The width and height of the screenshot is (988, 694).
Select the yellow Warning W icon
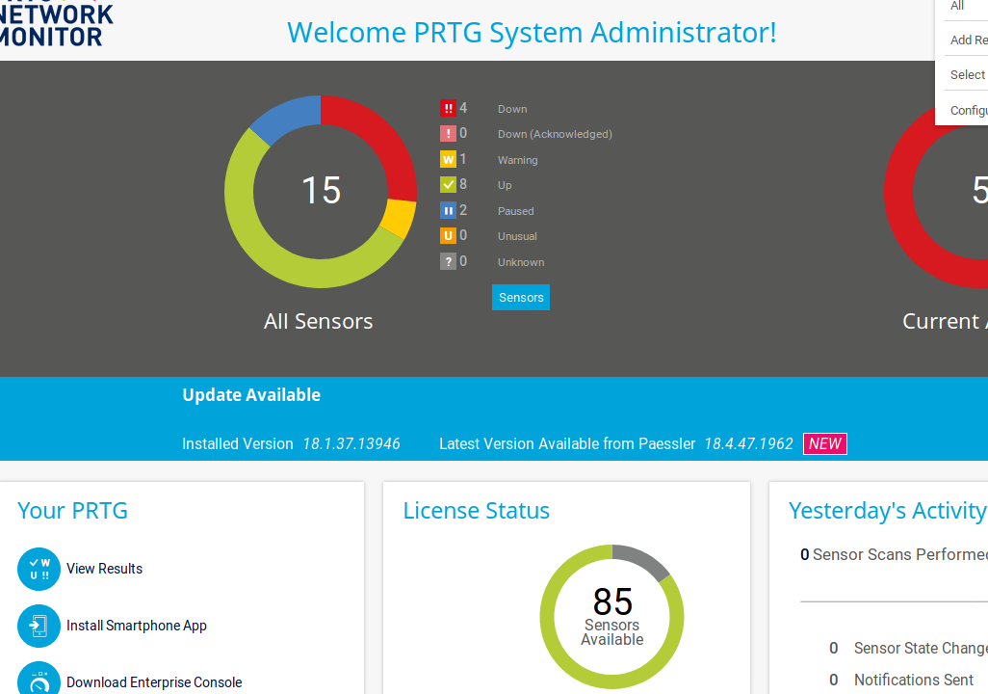click(448, 160)
